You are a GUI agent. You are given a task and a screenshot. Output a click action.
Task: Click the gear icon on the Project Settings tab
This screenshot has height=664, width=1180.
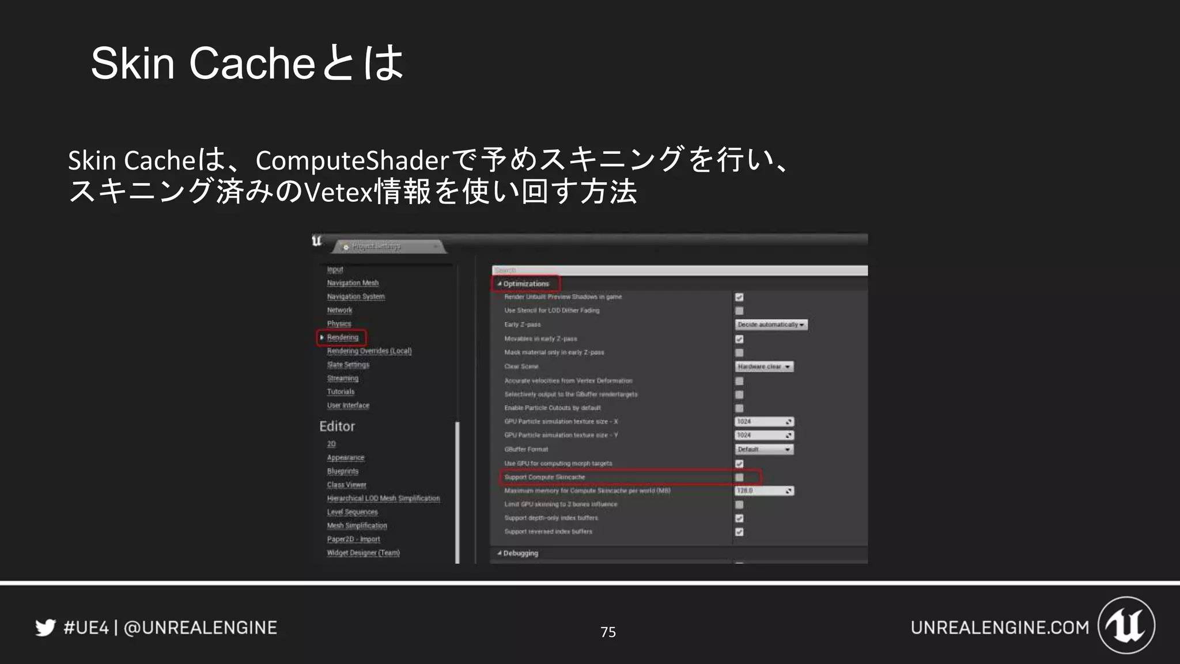346,247
